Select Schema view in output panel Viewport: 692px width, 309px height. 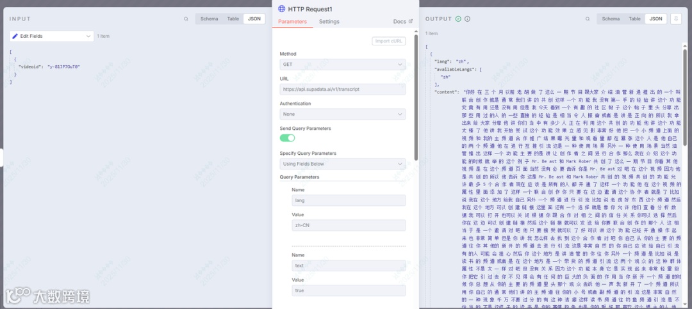pos(611,19)
